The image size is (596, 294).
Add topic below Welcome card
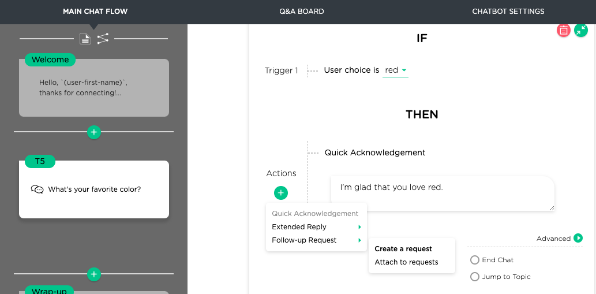[94, 132]
